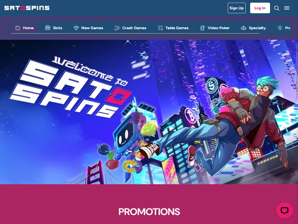The height and width of the screenshot is (224, 298).
Task: Open the hamburger menu icon
Action: click(287, 8)
